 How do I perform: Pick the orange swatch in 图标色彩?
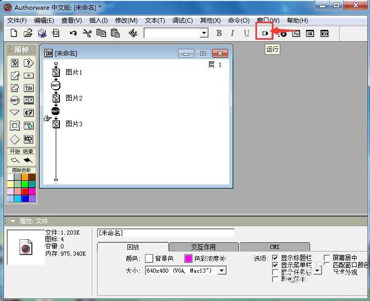pos(25,177)
